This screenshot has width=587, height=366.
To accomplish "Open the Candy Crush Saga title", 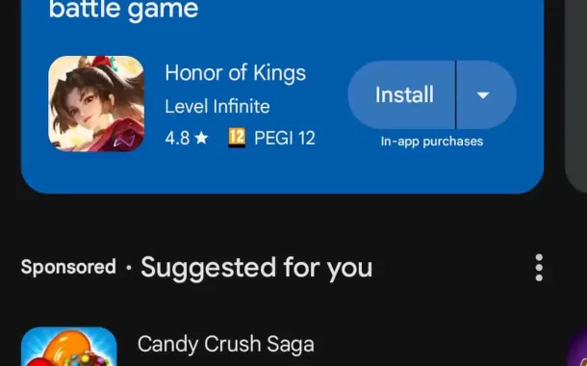I will coord(226,344).
